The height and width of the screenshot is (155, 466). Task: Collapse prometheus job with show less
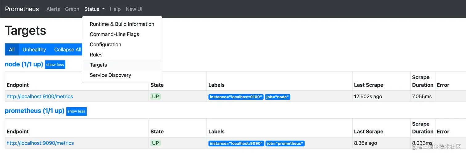76,111
